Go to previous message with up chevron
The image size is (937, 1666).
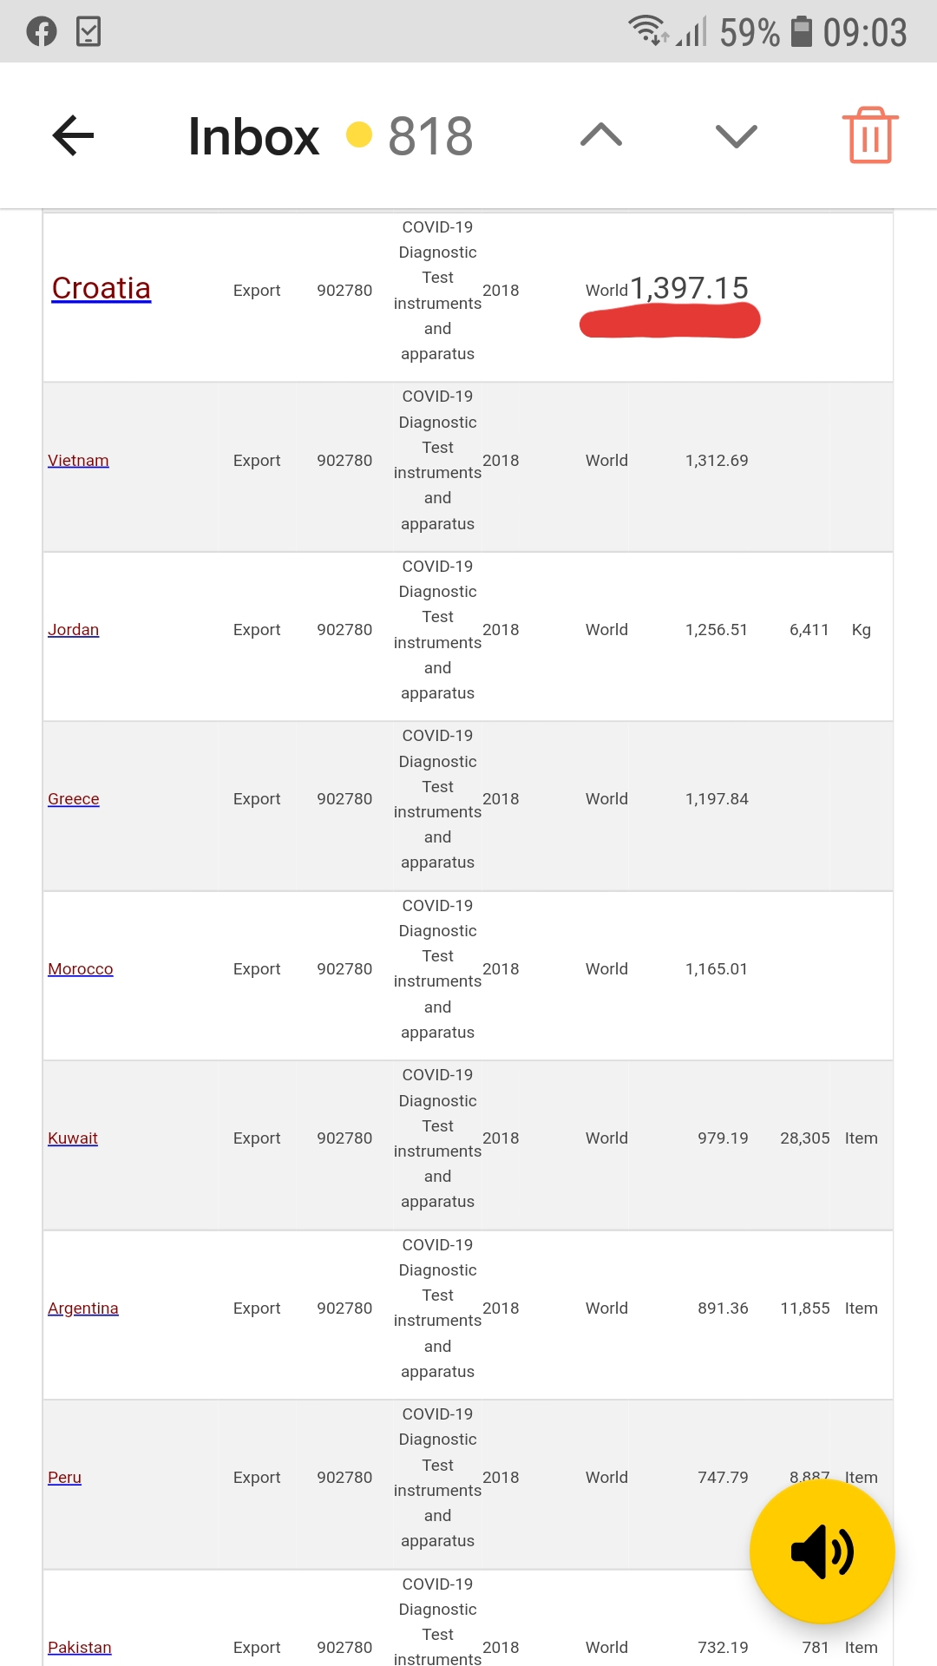[x=601, y=135]
